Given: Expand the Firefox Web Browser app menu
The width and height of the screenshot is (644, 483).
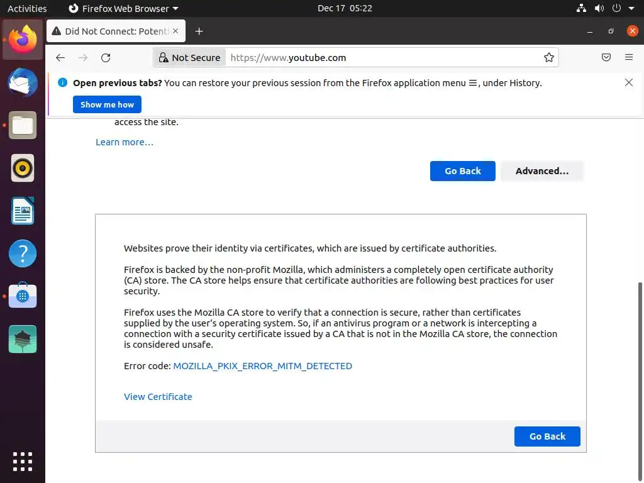Looking at the screenshot, I should pos(123,8).
